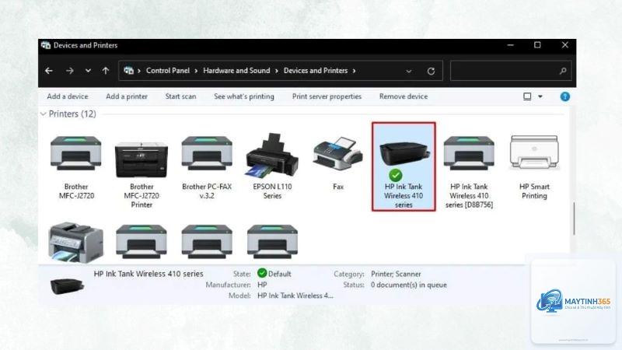
Task: Click Add a printer
Action: coord(127,96)
